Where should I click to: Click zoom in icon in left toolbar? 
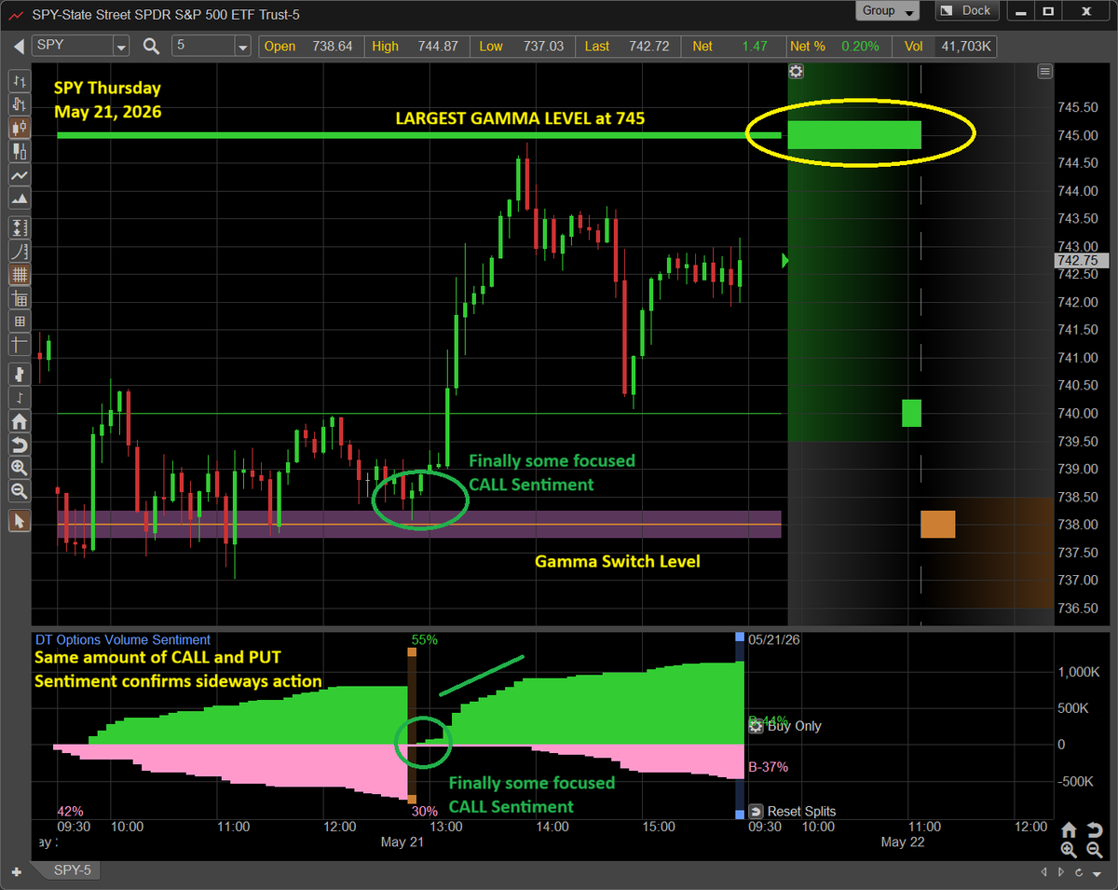pyautogui.click(x=19, y=468)
